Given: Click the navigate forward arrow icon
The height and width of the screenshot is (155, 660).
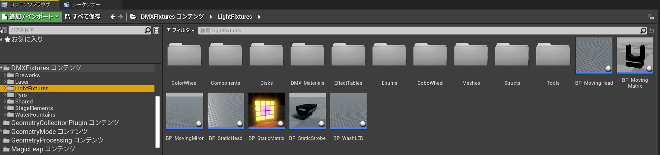Looking at the screenshot, I should pos(121,17).
